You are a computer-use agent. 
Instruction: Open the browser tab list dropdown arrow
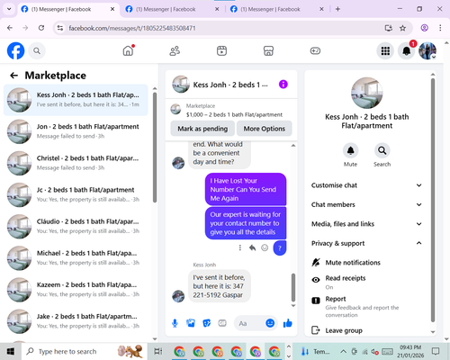[9, 9]
